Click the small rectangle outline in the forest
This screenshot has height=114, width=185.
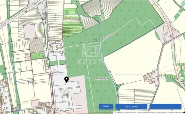pos(94,40)
